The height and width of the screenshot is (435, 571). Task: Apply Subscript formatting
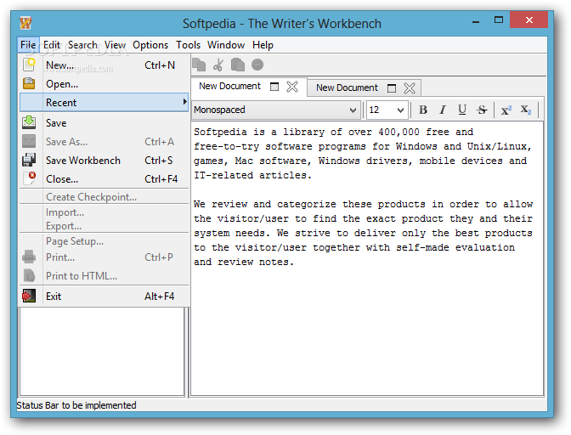[526, 110]
